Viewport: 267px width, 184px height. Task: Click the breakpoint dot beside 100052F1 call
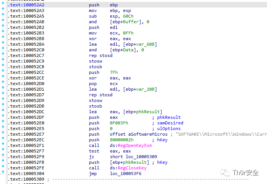[x=3, y=144]
